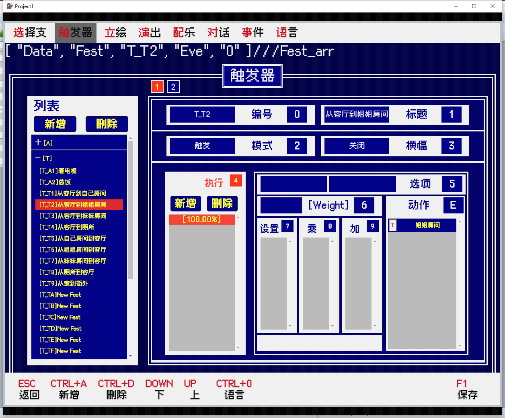The width and height of the screenshot is (505, 418).
Task: Click 删除 button in 列表 panel
Action: click(x=107, y=124)
